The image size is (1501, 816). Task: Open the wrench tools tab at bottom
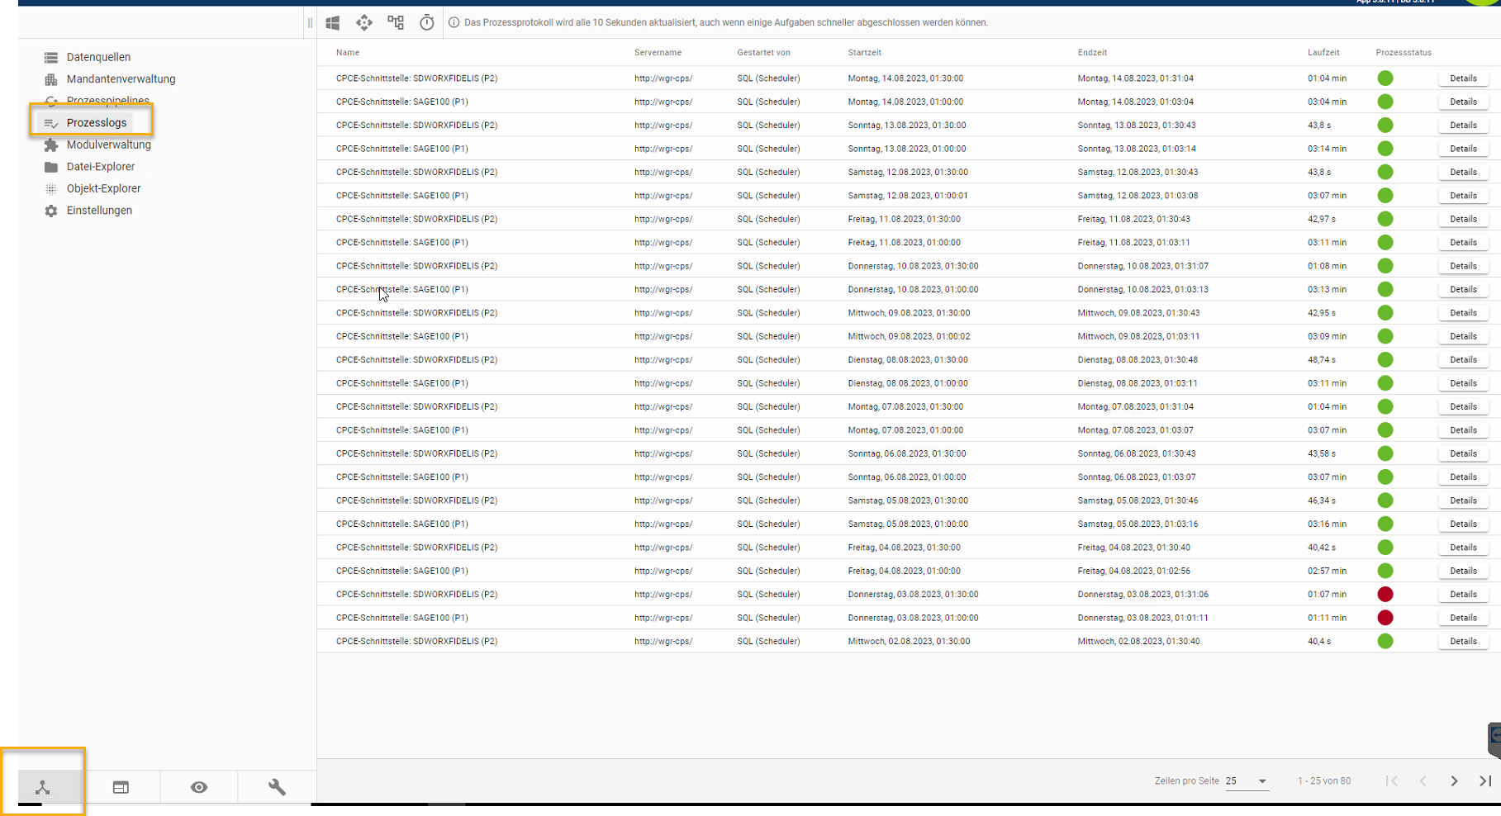[277, 787]
